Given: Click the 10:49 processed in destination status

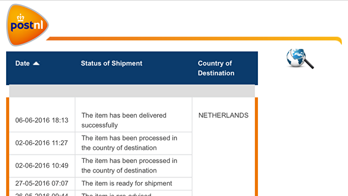Looking at the screenshot, I should click(129, 166).
